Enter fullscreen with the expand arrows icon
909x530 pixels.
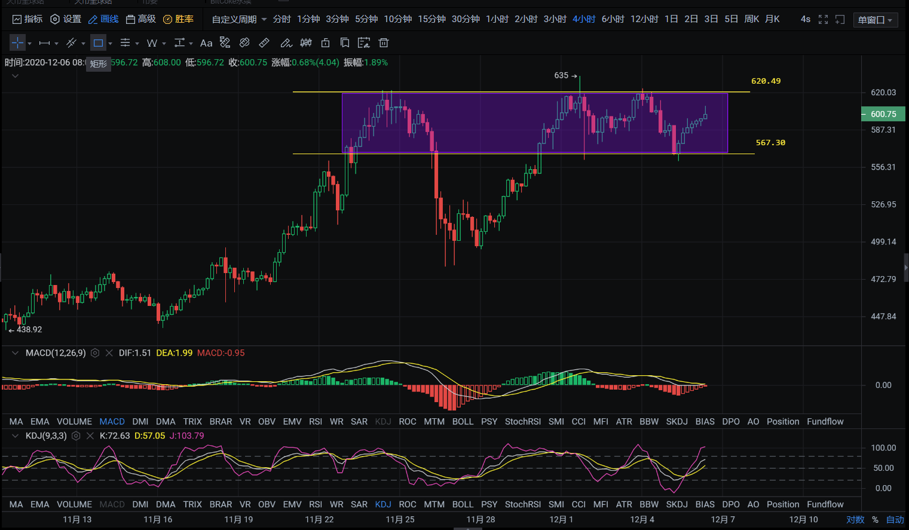[823, 20]
